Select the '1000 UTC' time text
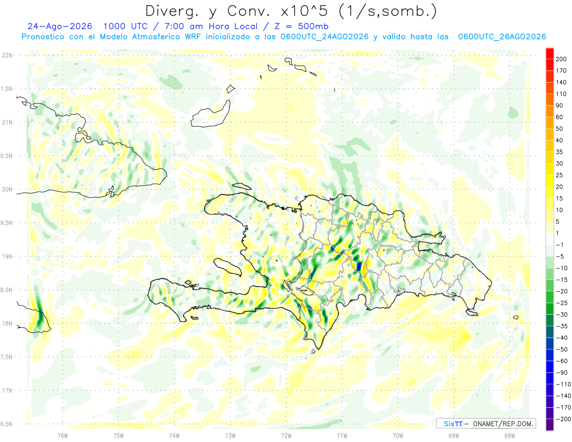 click(x=125, y=26)
